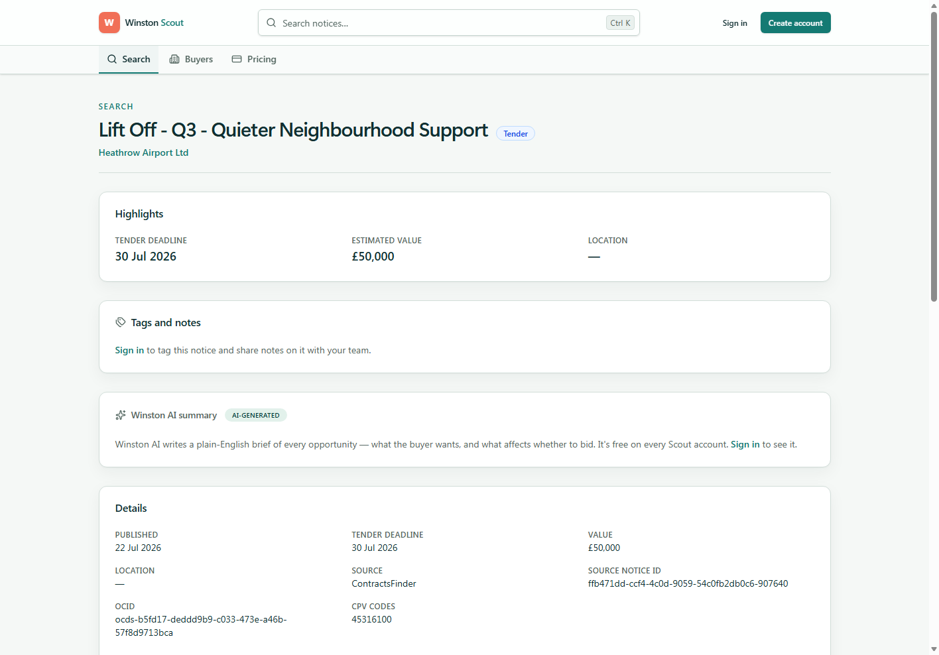The width and height of the screenshot is (939, 655).
Task: Click the Create account button
Action: click(x=795, y=23)
